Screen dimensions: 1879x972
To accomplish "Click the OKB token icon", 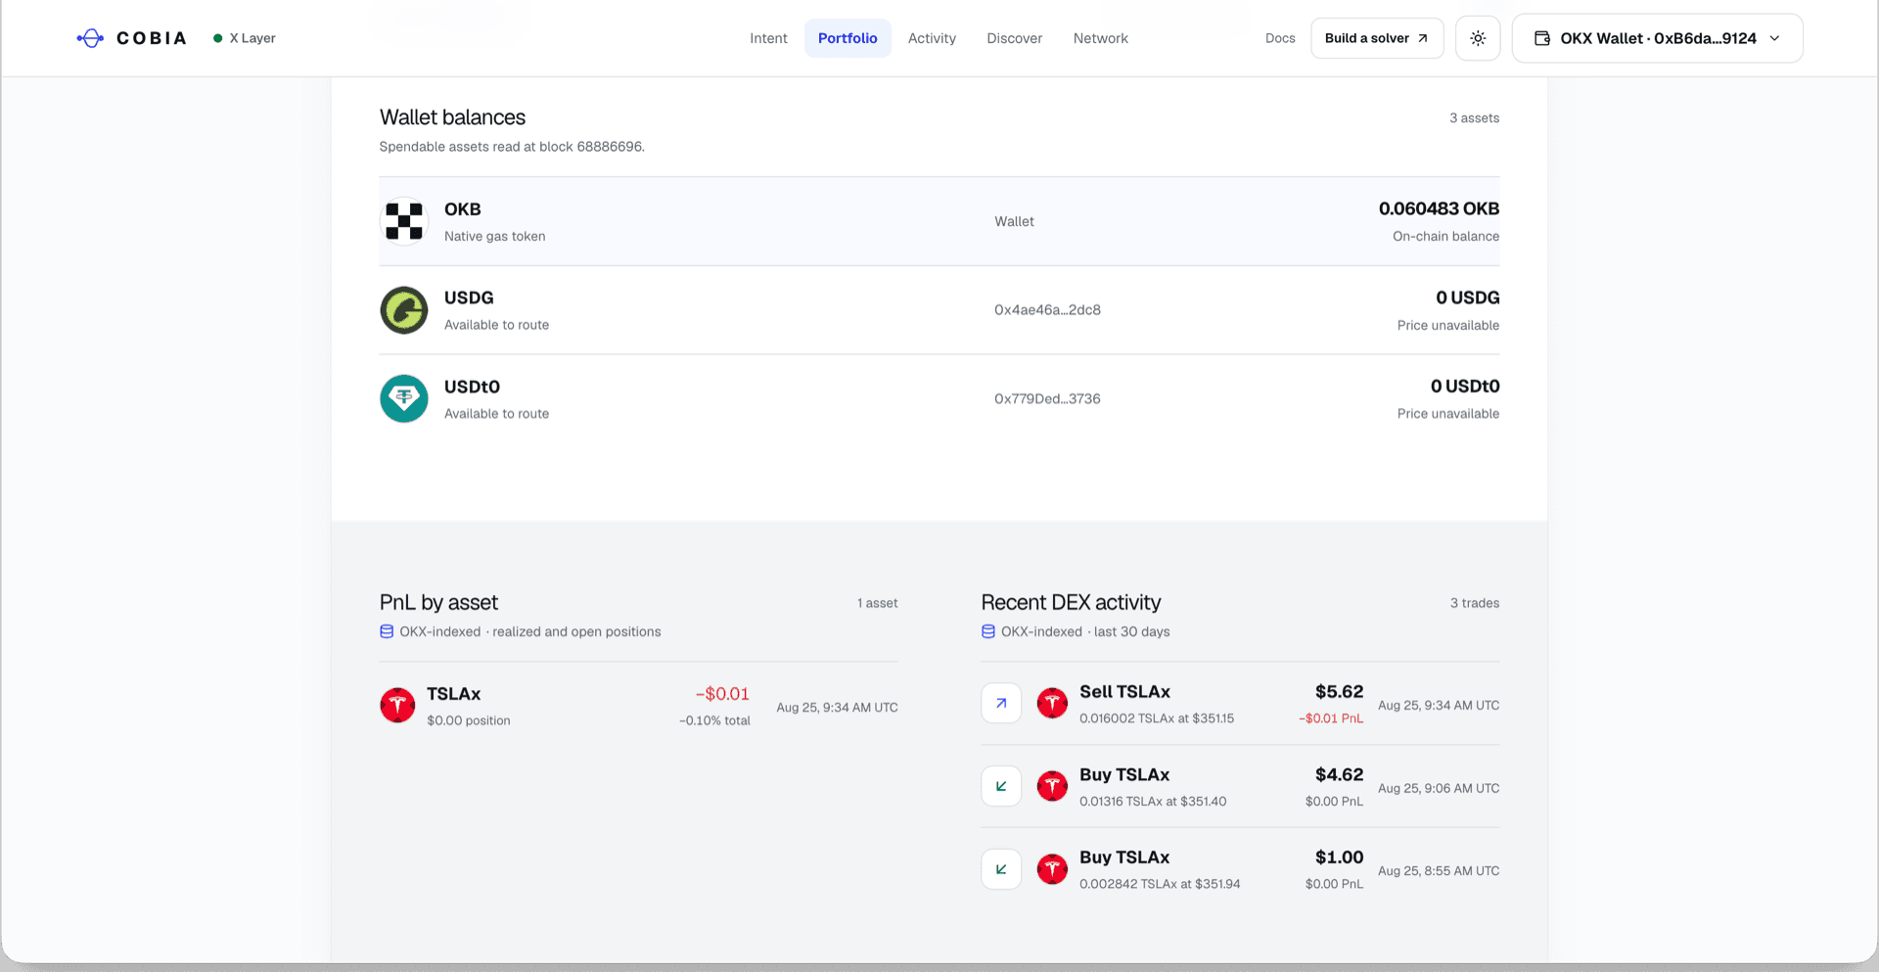I will [404, 221].
